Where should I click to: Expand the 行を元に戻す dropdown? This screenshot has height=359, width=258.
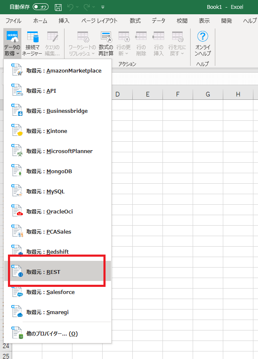(177, 44)
